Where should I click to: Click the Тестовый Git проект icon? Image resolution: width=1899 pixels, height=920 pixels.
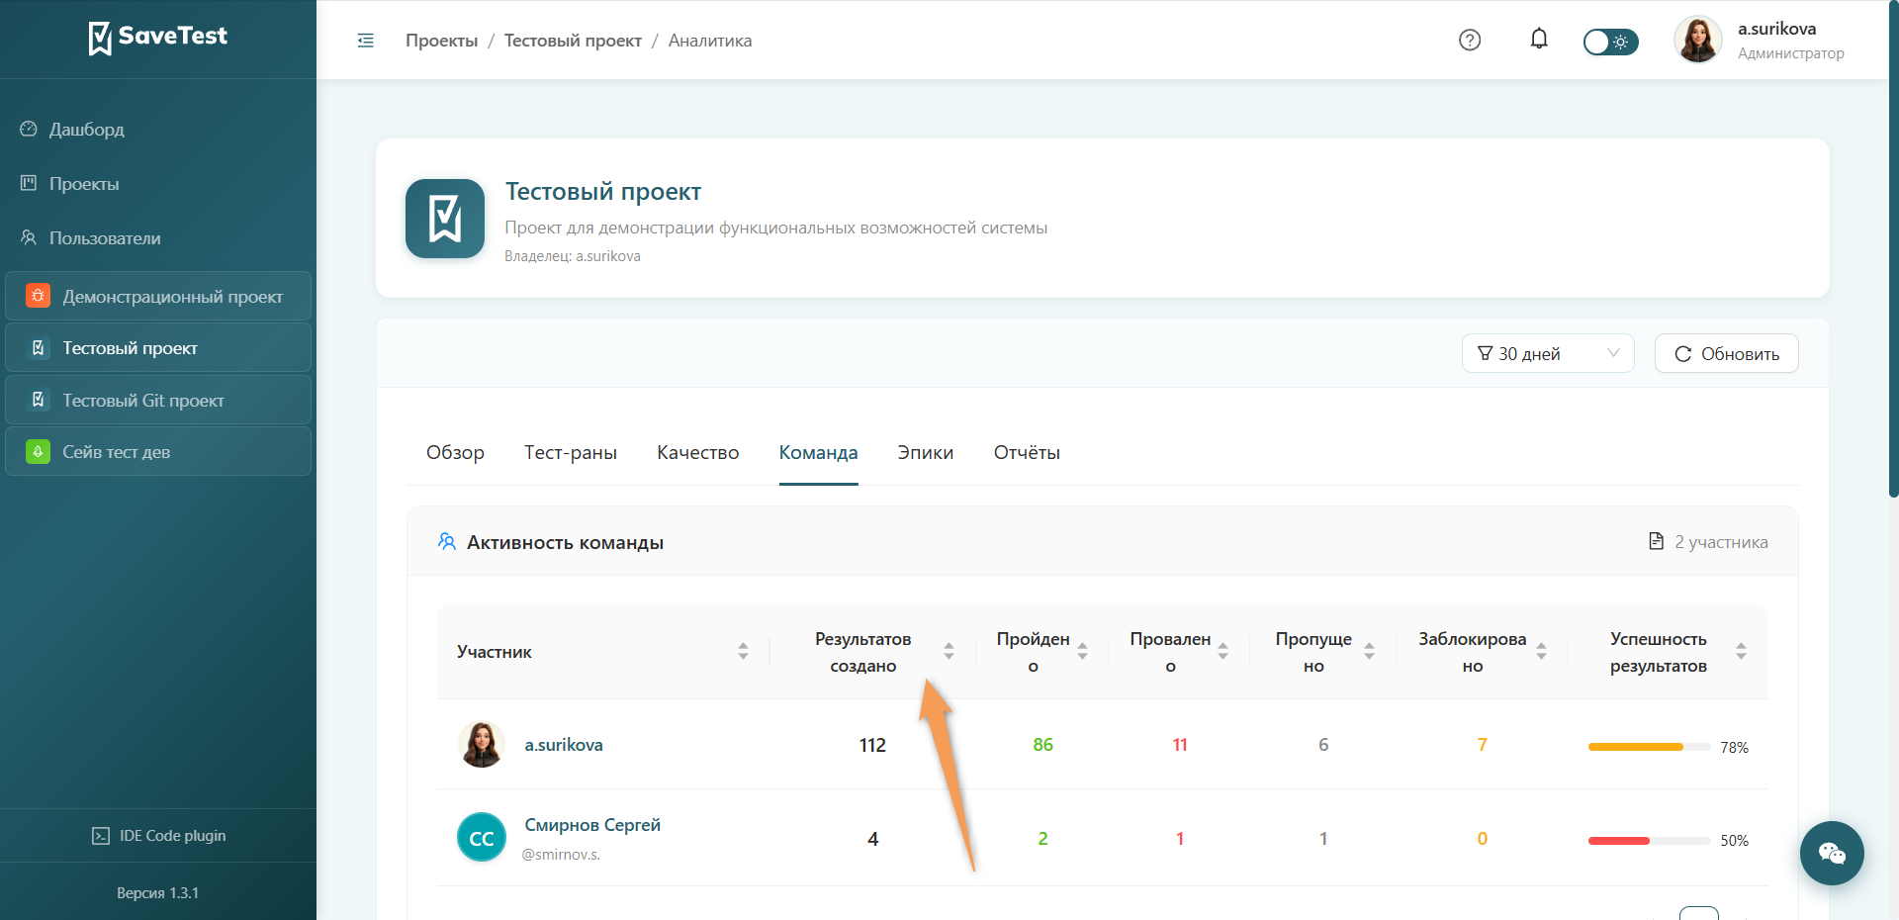[x=38, y=400]
